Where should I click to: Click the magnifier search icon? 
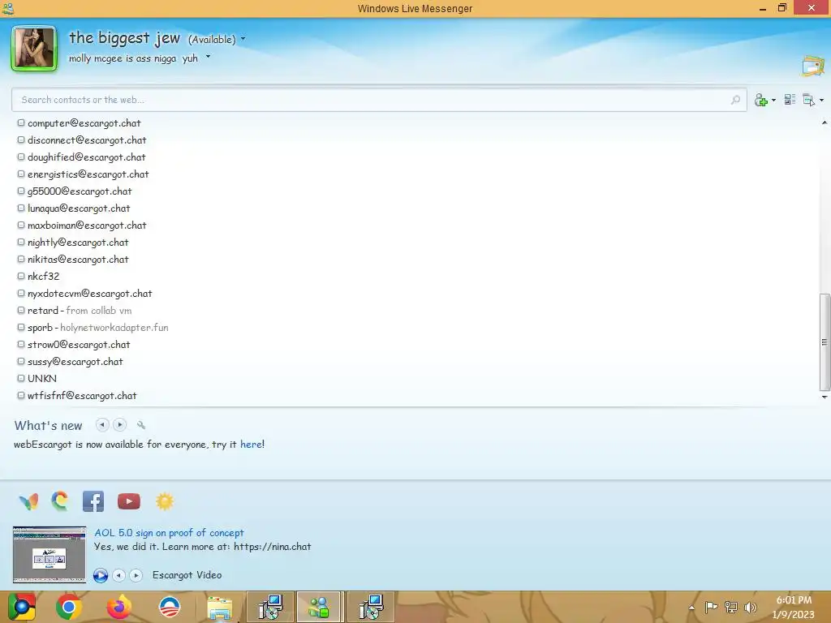tap(735, 100)
